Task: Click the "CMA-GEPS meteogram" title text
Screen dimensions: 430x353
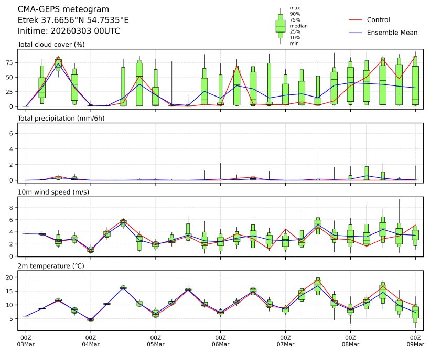Action: coord(63,9)
